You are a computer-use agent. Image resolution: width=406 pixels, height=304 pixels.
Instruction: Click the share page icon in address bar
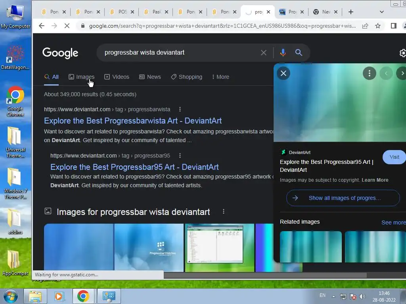point(365,26)
